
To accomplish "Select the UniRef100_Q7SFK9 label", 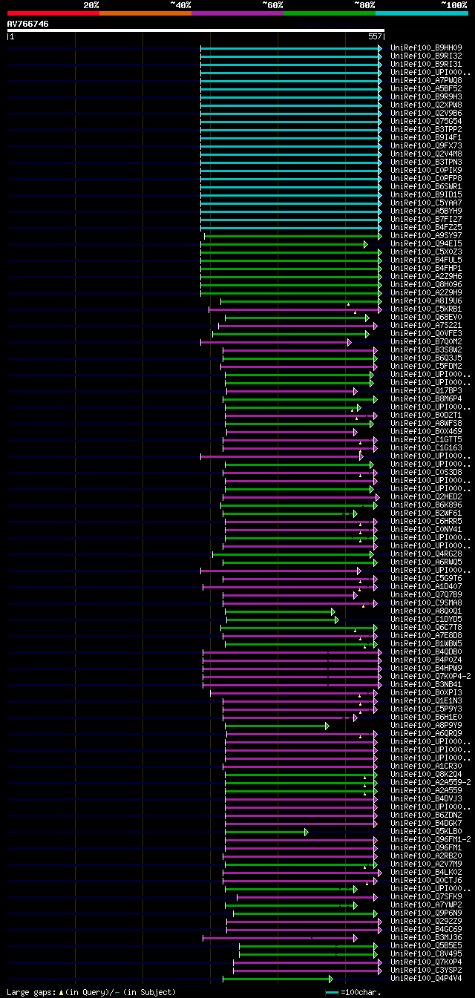I will (427, 897).
